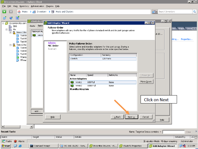Click the Hosts and Clusters breadcrumb icon

[53, 12]
